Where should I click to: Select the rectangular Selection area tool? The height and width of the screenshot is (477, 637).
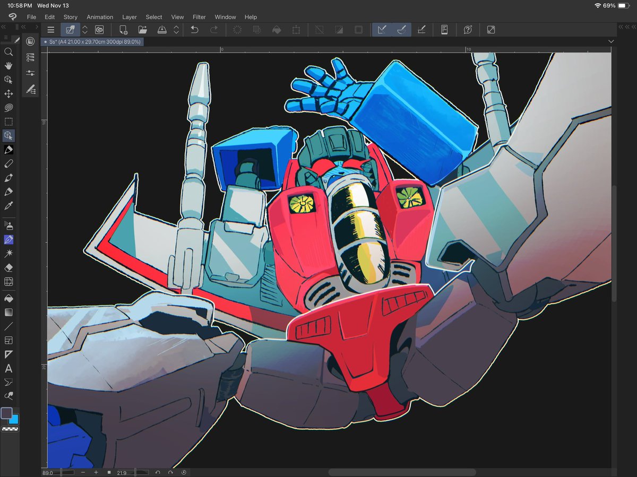click(x=8, y=122)
